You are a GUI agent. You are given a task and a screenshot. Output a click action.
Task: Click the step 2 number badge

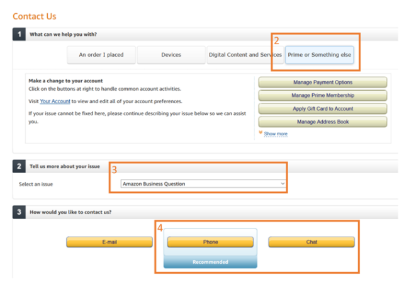(19, 166)
